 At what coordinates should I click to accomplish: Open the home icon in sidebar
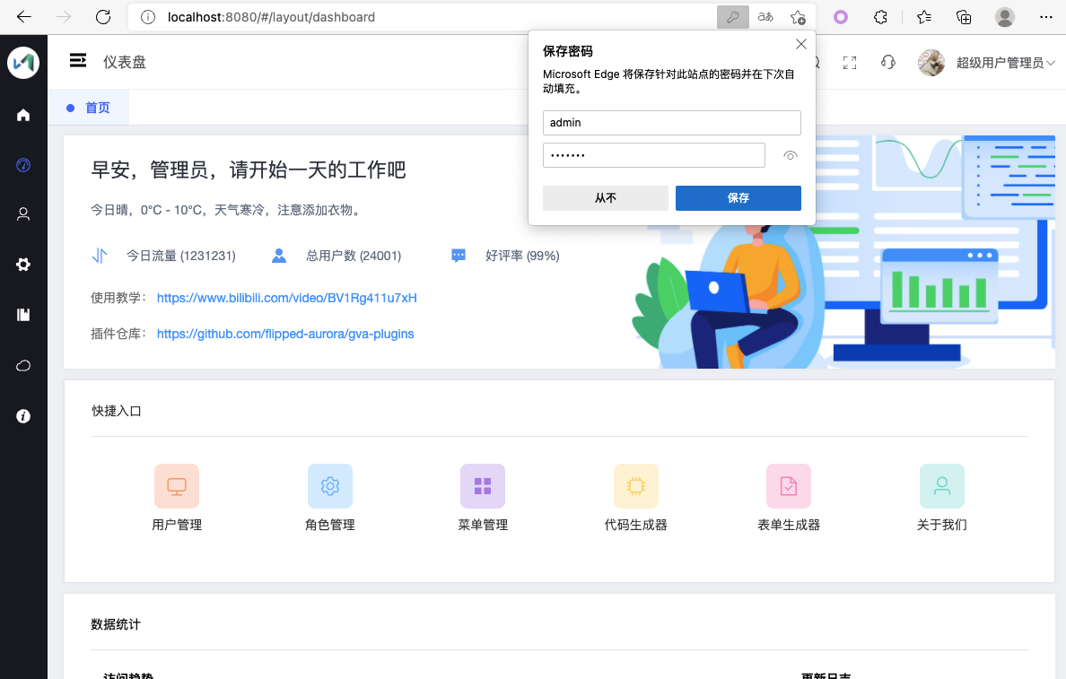pyautogui.click(x=23, y=115)
